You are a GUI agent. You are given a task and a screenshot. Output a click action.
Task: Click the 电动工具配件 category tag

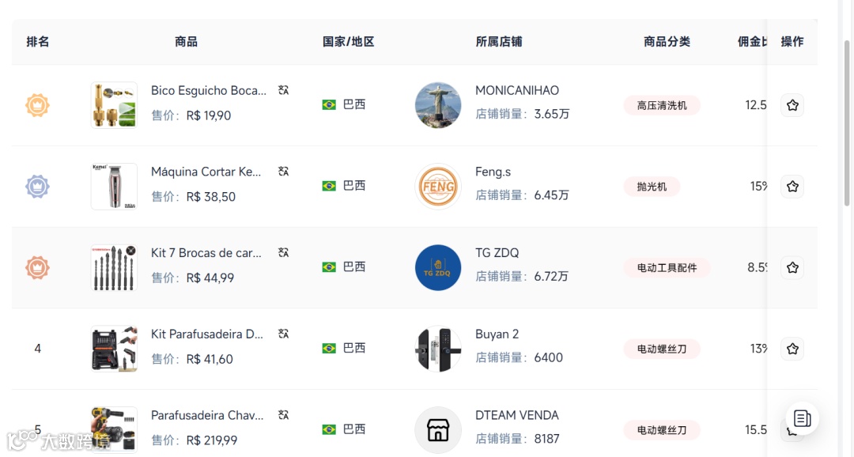tap(667, 268)
